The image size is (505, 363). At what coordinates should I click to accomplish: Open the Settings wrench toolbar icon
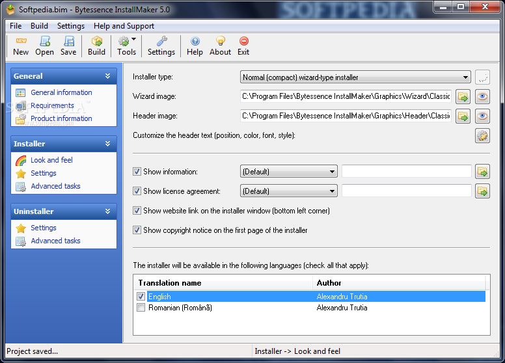click(x=161, y=41)
